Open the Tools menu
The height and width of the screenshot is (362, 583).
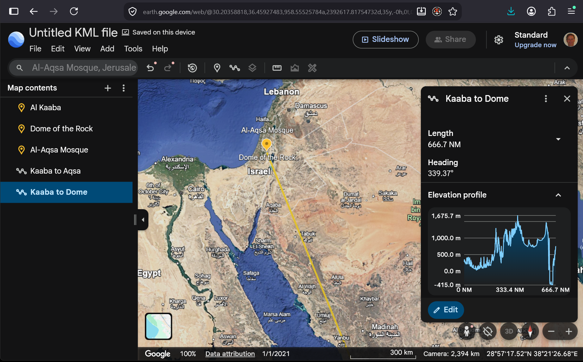pos(133,49)
